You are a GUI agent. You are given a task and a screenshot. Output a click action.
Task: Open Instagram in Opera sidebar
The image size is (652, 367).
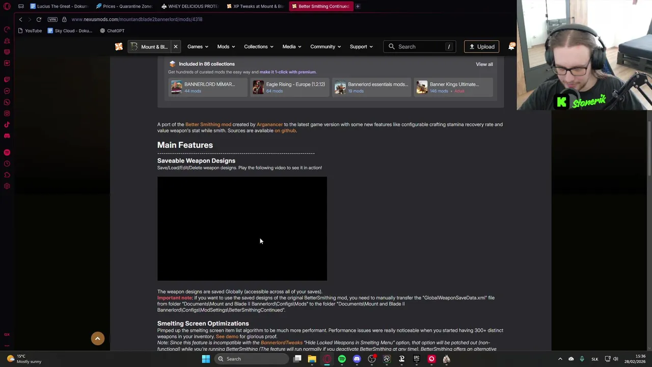click(x=7, y=113)
